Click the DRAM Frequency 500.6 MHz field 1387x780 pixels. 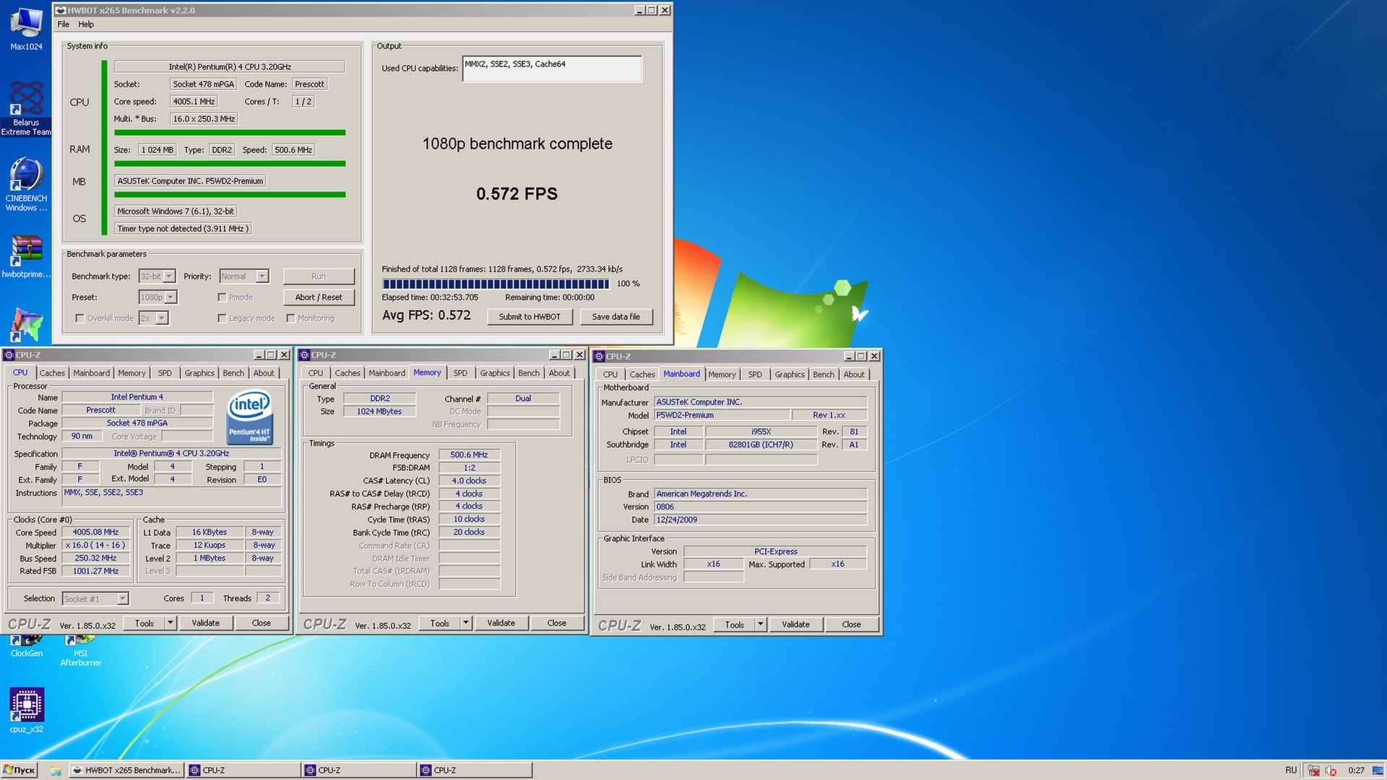click(470, 455)
